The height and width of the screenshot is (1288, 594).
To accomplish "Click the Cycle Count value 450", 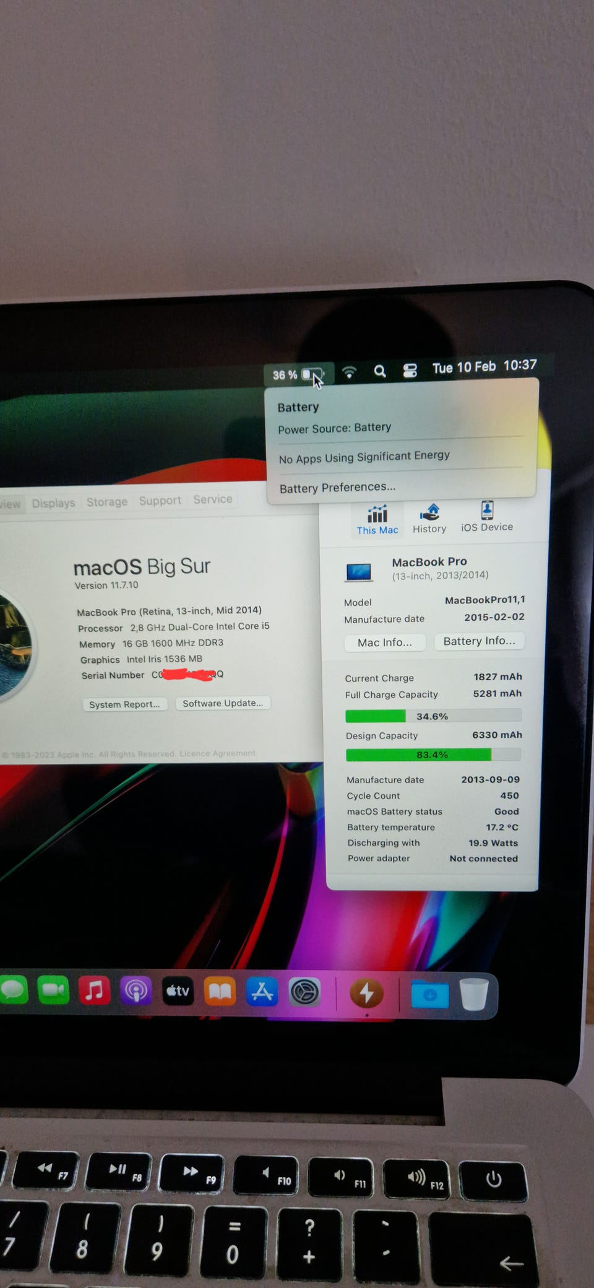I will pyautogui.click(x=510, y=795).
